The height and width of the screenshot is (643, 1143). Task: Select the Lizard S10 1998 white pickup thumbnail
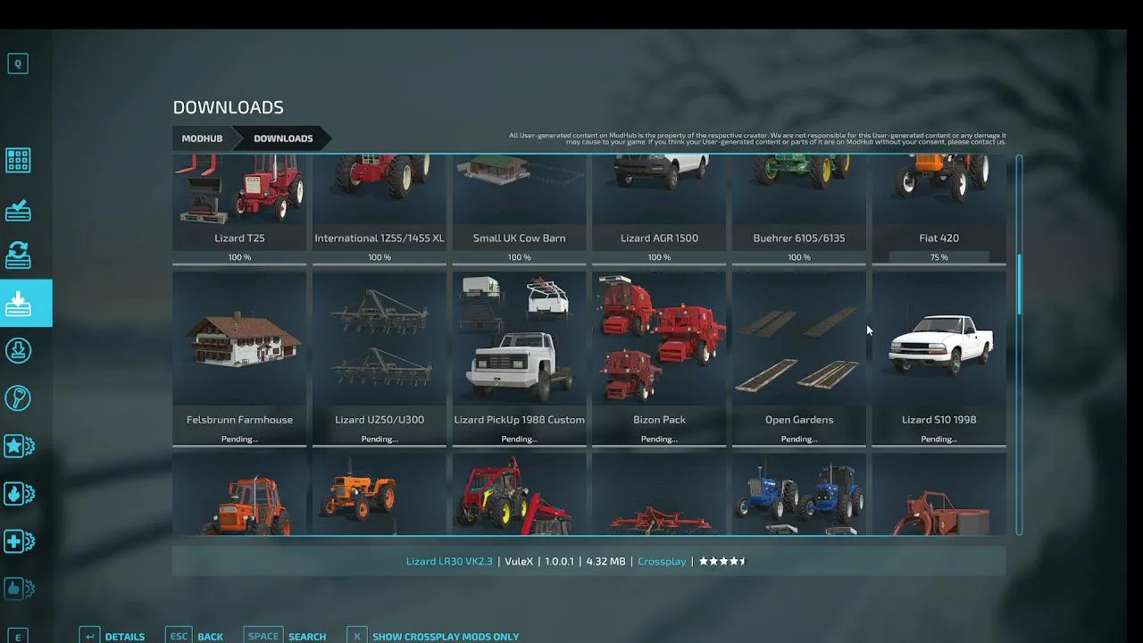[x=939, y=339]
